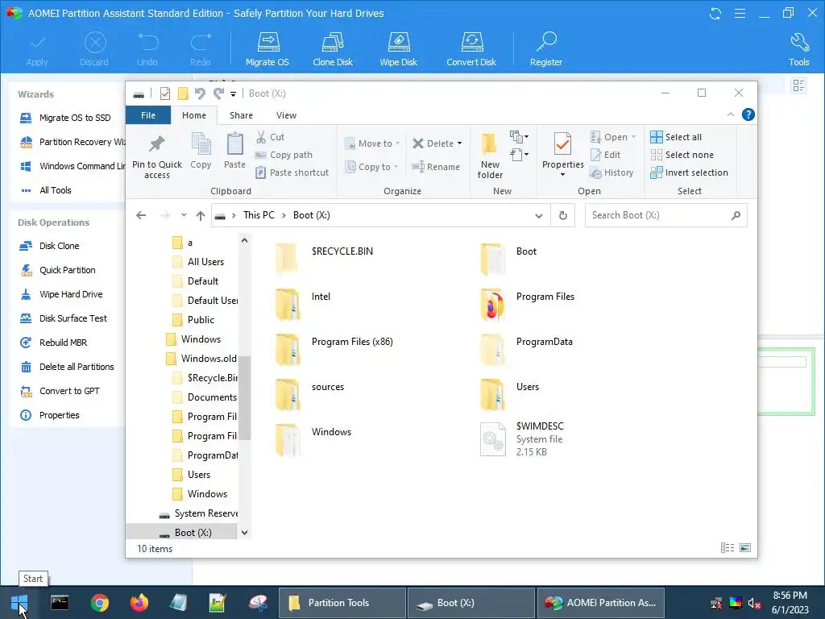825x619 pixels.
Task: Click History in the Open group
Action: click(x=612, y=172)
